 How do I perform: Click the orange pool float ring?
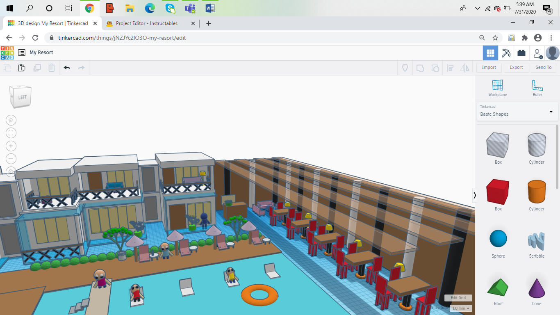[x=260, y=294]
